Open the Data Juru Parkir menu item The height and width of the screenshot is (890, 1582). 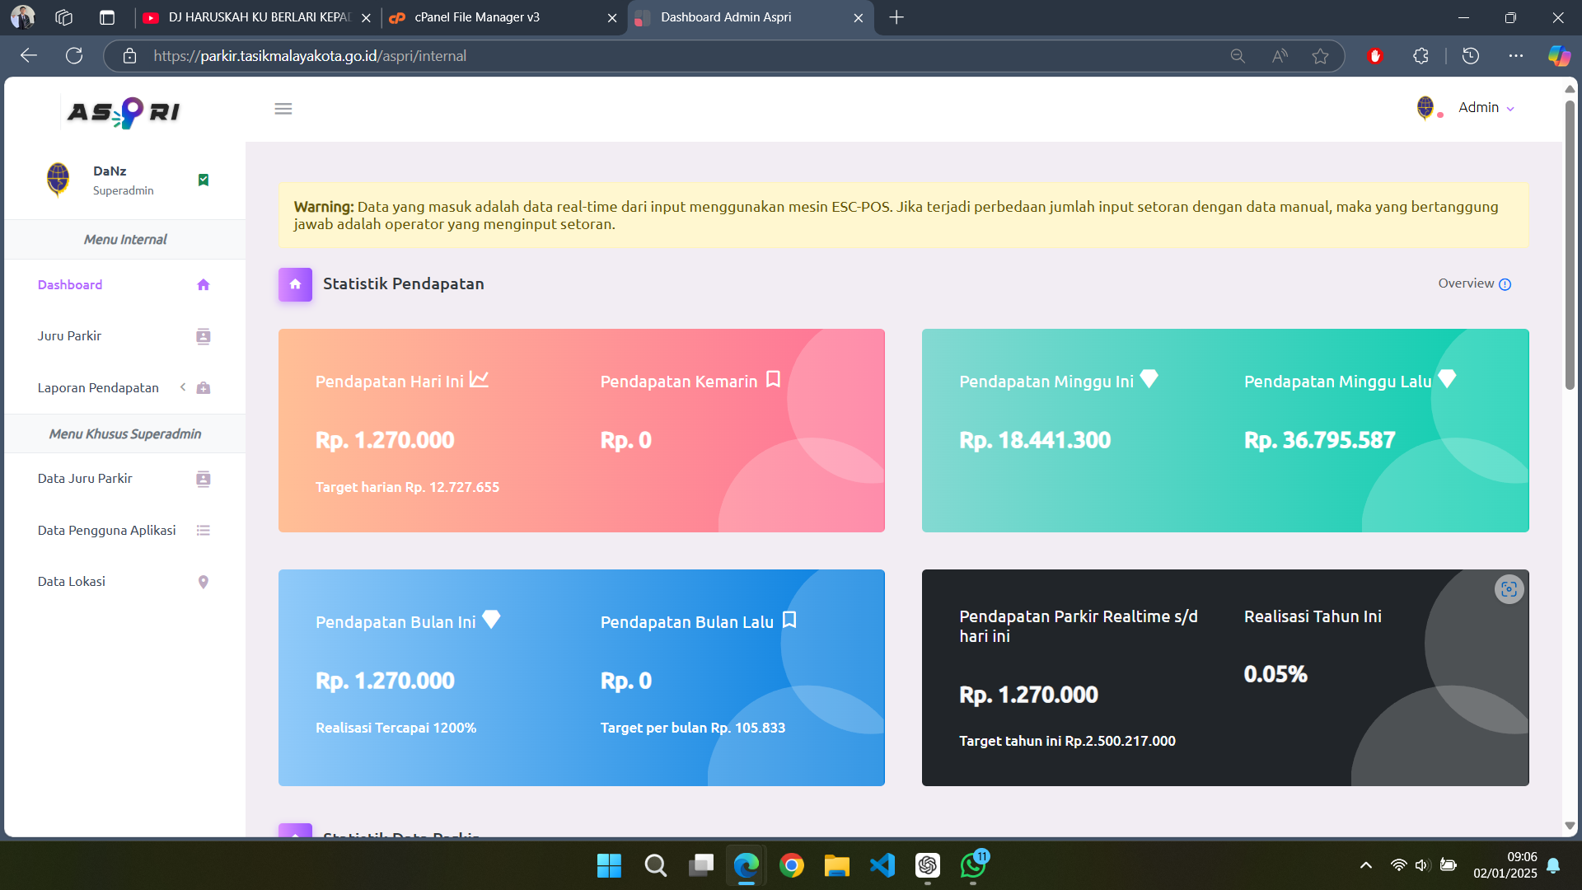pos(85,479)
